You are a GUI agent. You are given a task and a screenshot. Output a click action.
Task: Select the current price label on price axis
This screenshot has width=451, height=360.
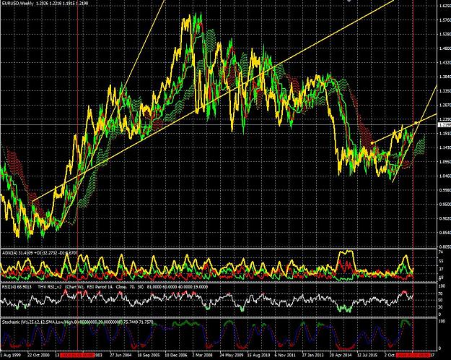[444, 124]
